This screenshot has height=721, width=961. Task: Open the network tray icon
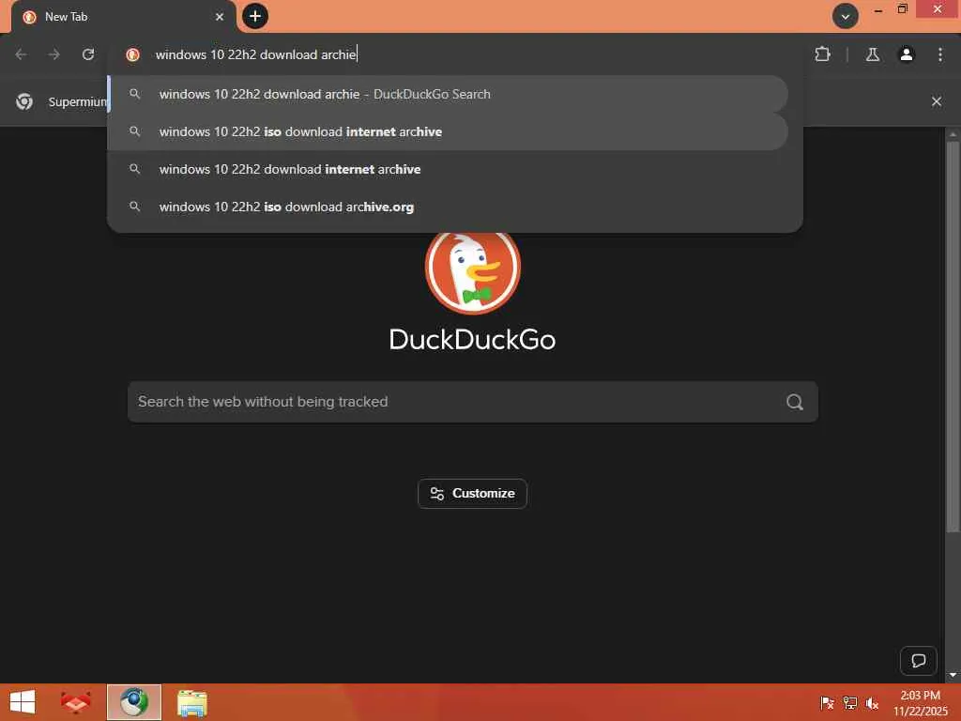(x=849, y=703)
